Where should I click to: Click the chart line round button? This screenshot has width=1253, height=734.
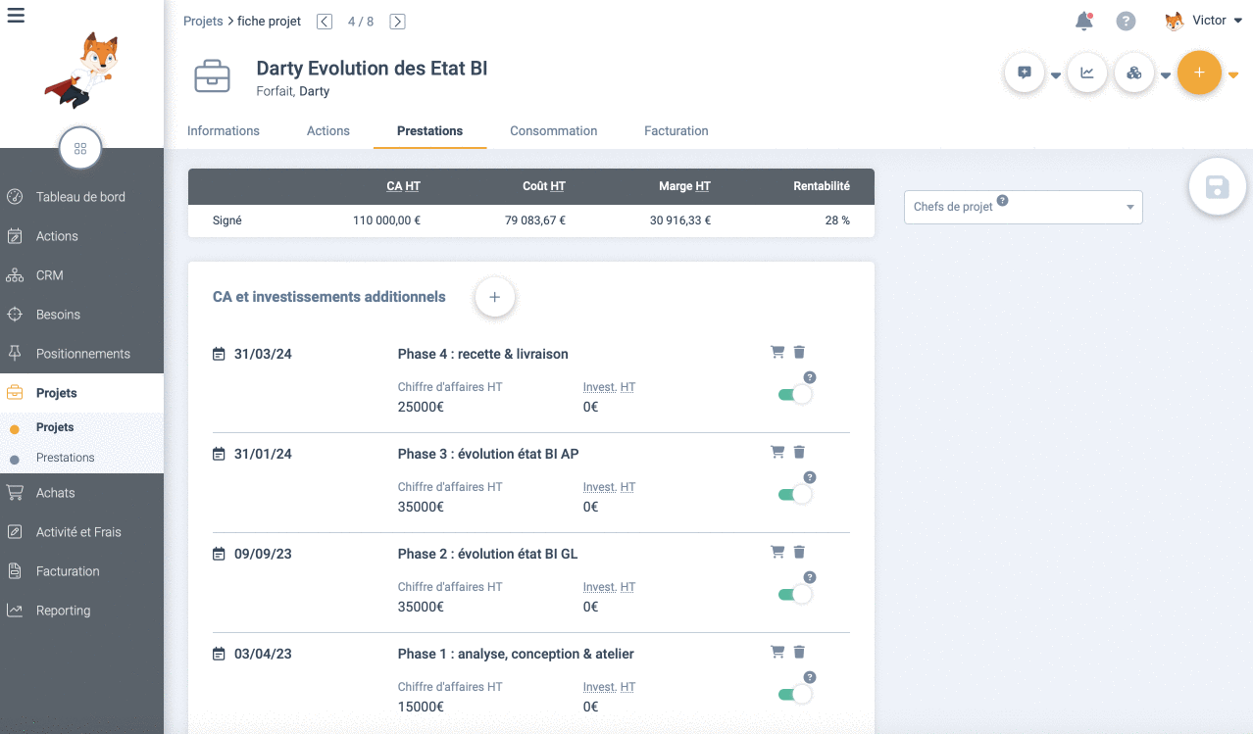(1087, 73)
